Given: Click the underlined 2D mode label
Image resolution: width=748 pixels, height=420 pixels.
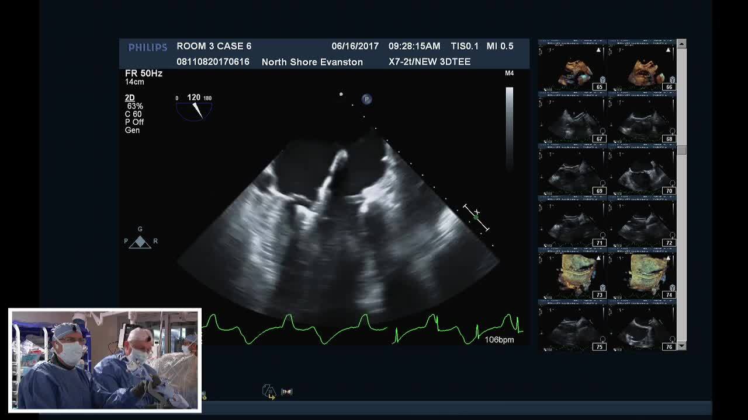Looking at the screenshot, I should click(x=130, y=98).
